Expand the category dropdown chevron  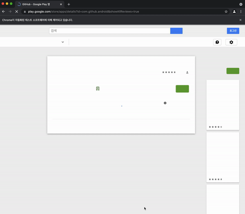pyautogui.click(x=62, y=42)
